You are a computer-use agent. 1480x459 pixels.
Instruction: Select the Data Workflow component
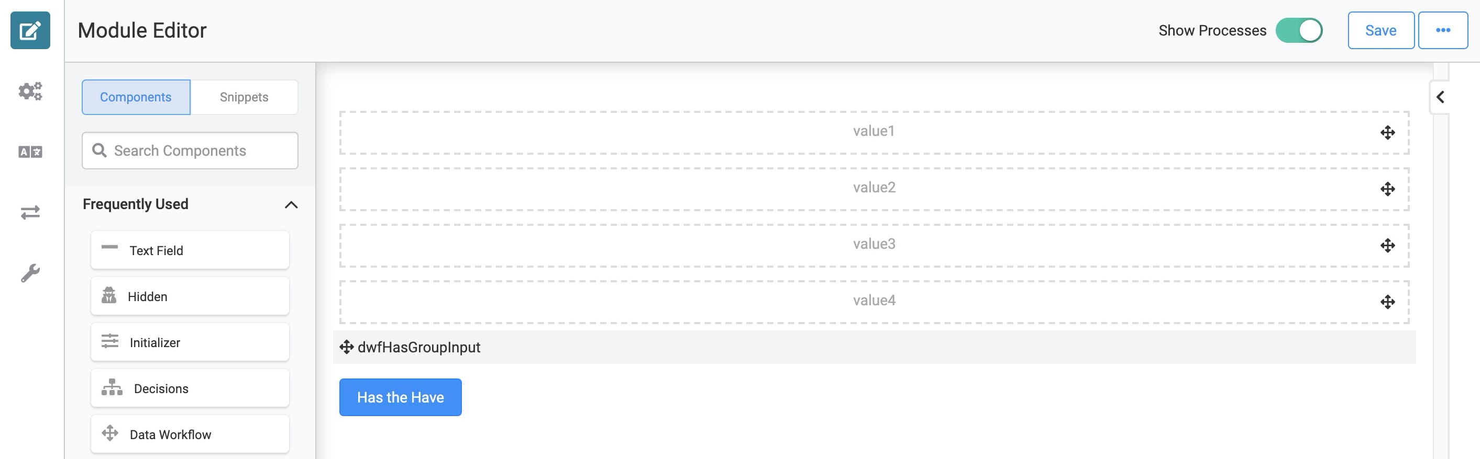[190, 434]
